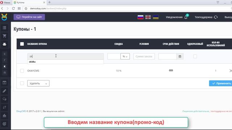Open the % discount type dropdown
This screenshot has width=232, height=130.
tap(125, 56)
